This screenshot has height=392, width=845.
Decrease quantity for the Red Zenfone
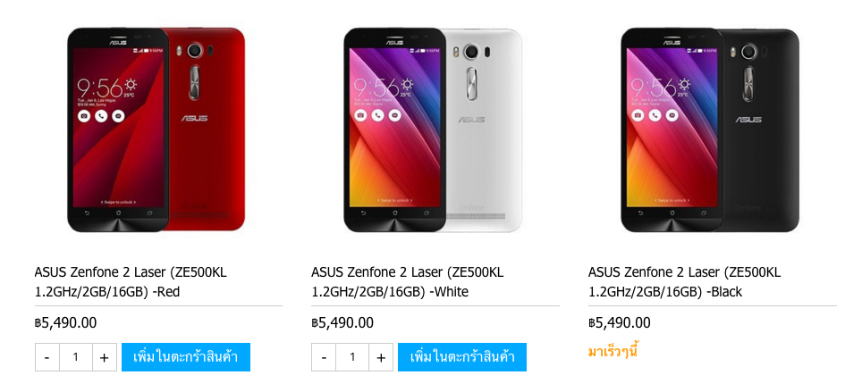click(x=47, y=357)
